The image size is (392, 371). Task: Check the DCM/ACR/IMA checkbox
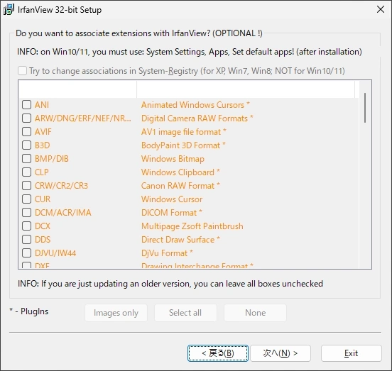pos(26,213)
